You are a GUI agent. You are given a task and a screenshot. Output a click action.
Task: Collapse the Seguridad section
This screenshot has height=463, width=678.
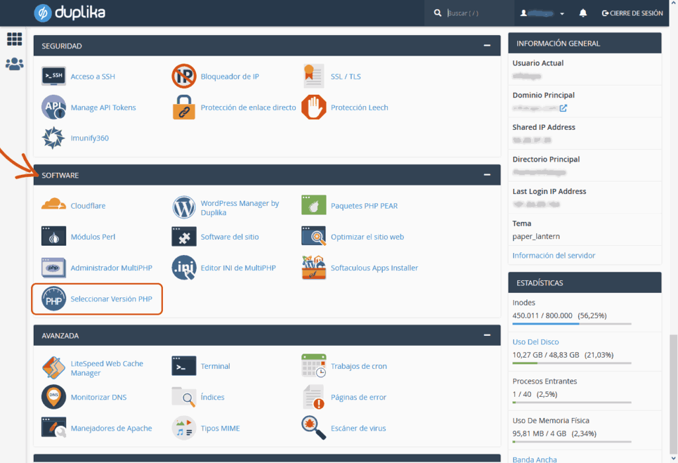point(487,46)
